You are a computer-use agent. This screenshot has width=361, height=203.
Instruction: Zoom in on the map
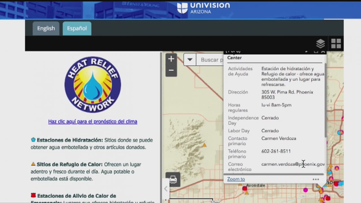[x=171, y=59]
